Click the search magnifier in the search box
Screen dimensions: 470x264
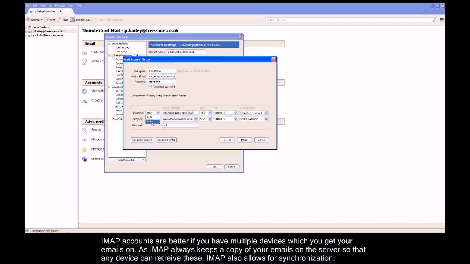[x=434, y=20]
